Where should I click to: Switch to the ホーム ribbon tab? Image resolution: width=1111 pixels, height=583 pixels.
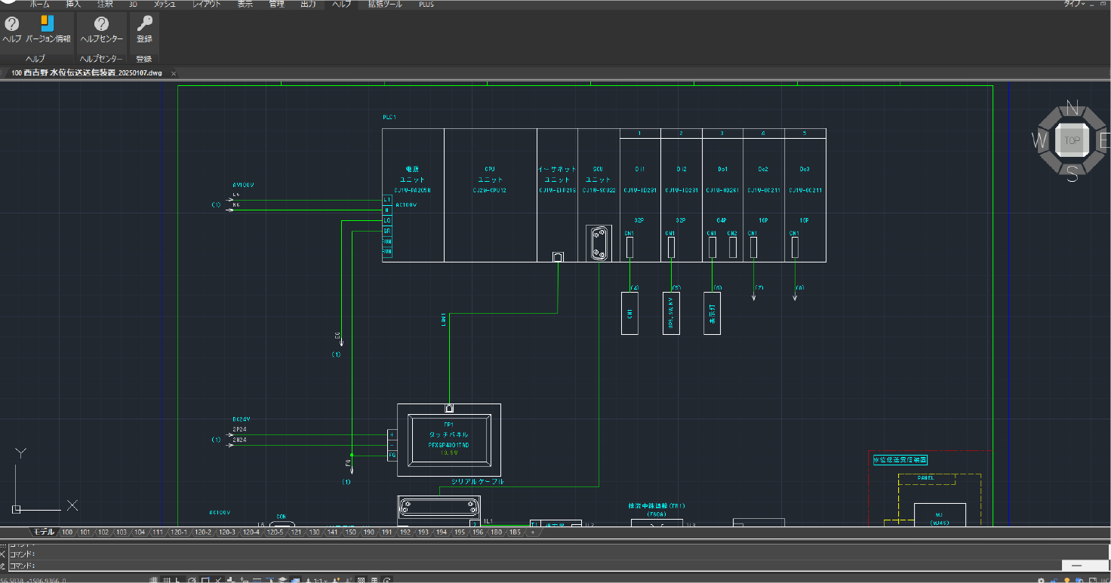pos(39,4)
